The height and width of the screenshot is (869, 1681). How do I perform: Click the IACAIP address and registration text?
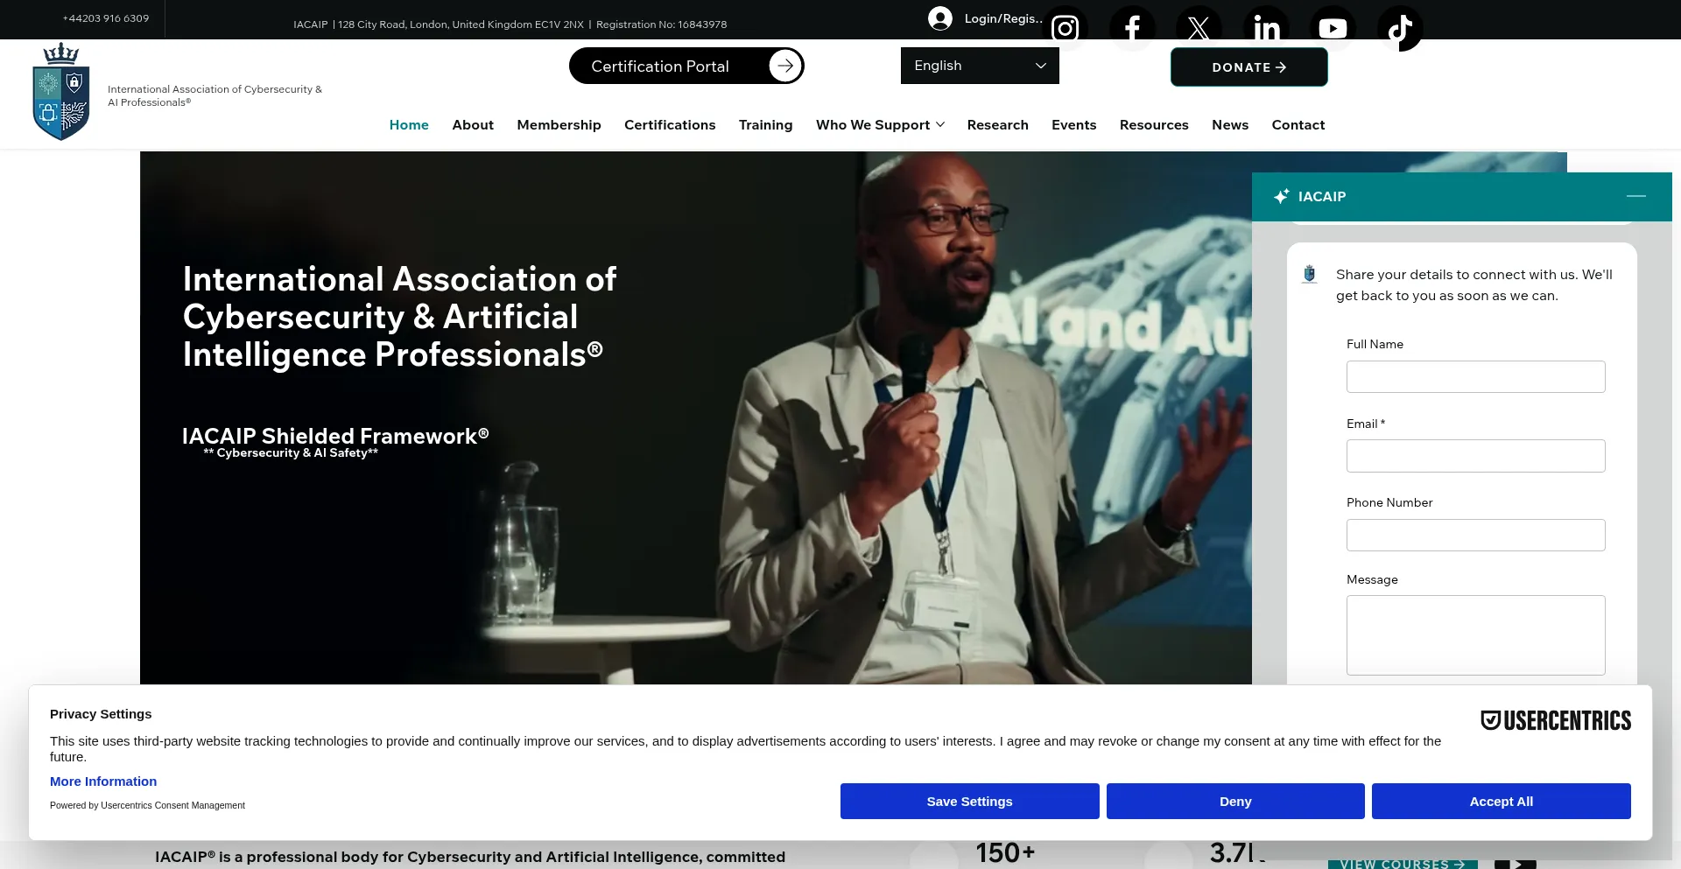pos(510,25)
